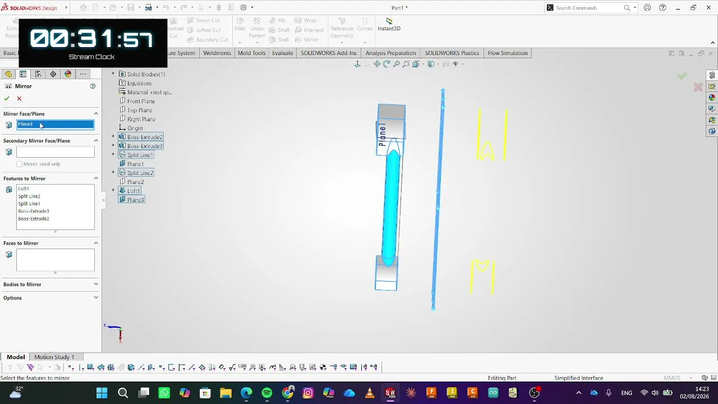The height and width of the screenshot is (404, 718).
Task: Click the Mirror Face/Plane selection box with Plane3
Action: (x=56, y=124)
